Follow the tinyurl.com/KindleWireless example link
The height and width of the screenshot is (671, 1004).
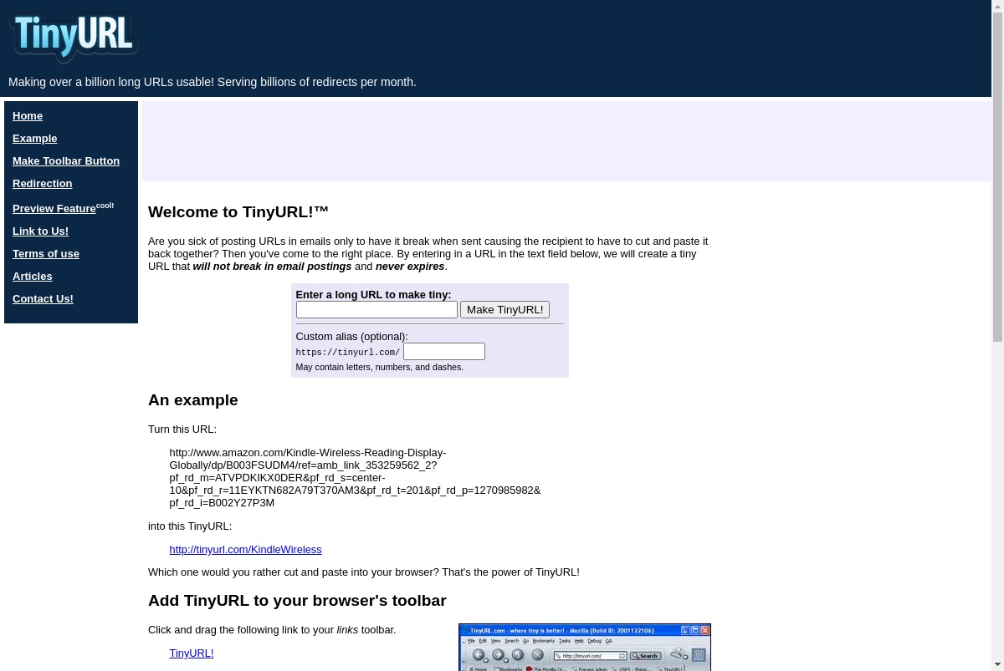tap(245, 549)
